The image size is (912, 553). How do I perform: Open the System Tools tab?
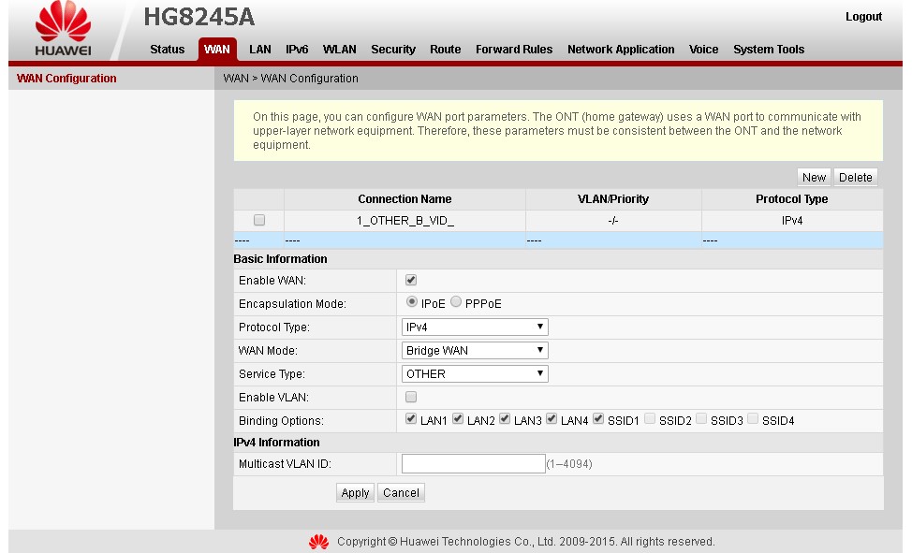pyautogui.click(x=769, y=50)
